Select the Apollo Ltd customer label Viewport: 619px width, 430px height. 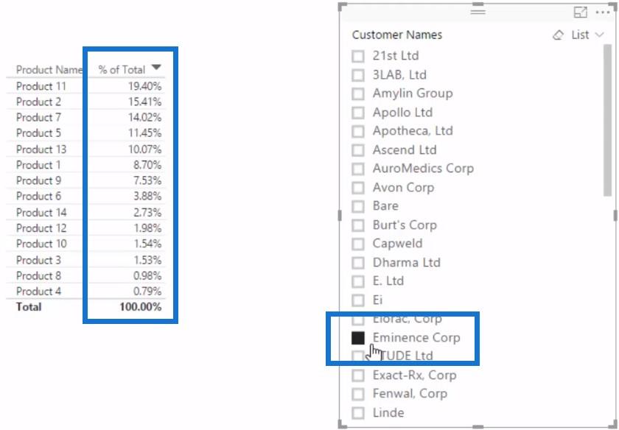coord(402,113)
